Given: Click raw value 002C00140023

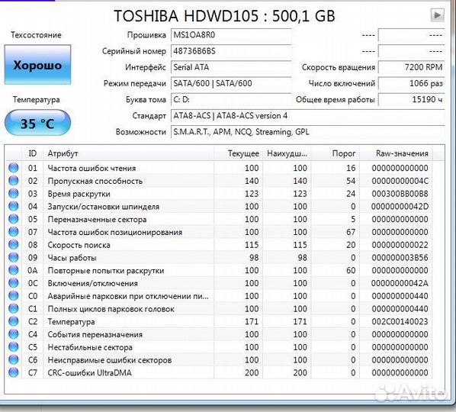Looking at the screenshot, I should click(x=400, y=321).
